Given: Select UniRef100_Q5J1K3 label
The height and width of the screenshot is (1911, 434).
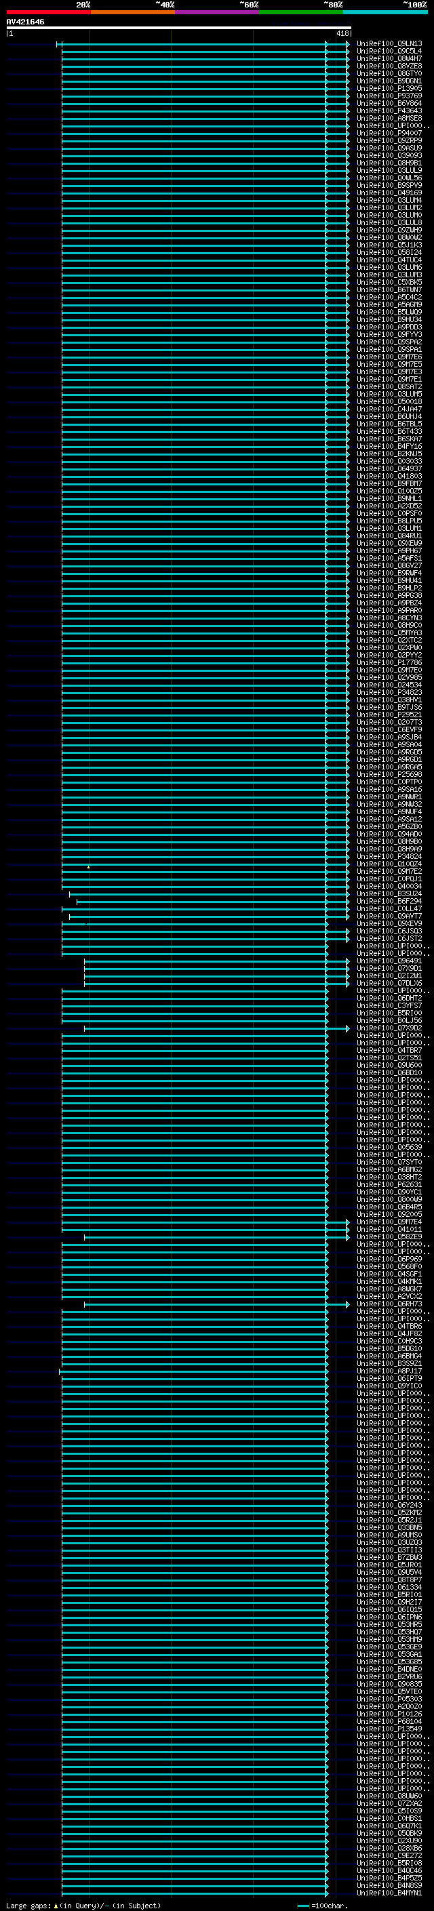Looking at the screenshot, I should pyautogui.click(x=389, y=245).
